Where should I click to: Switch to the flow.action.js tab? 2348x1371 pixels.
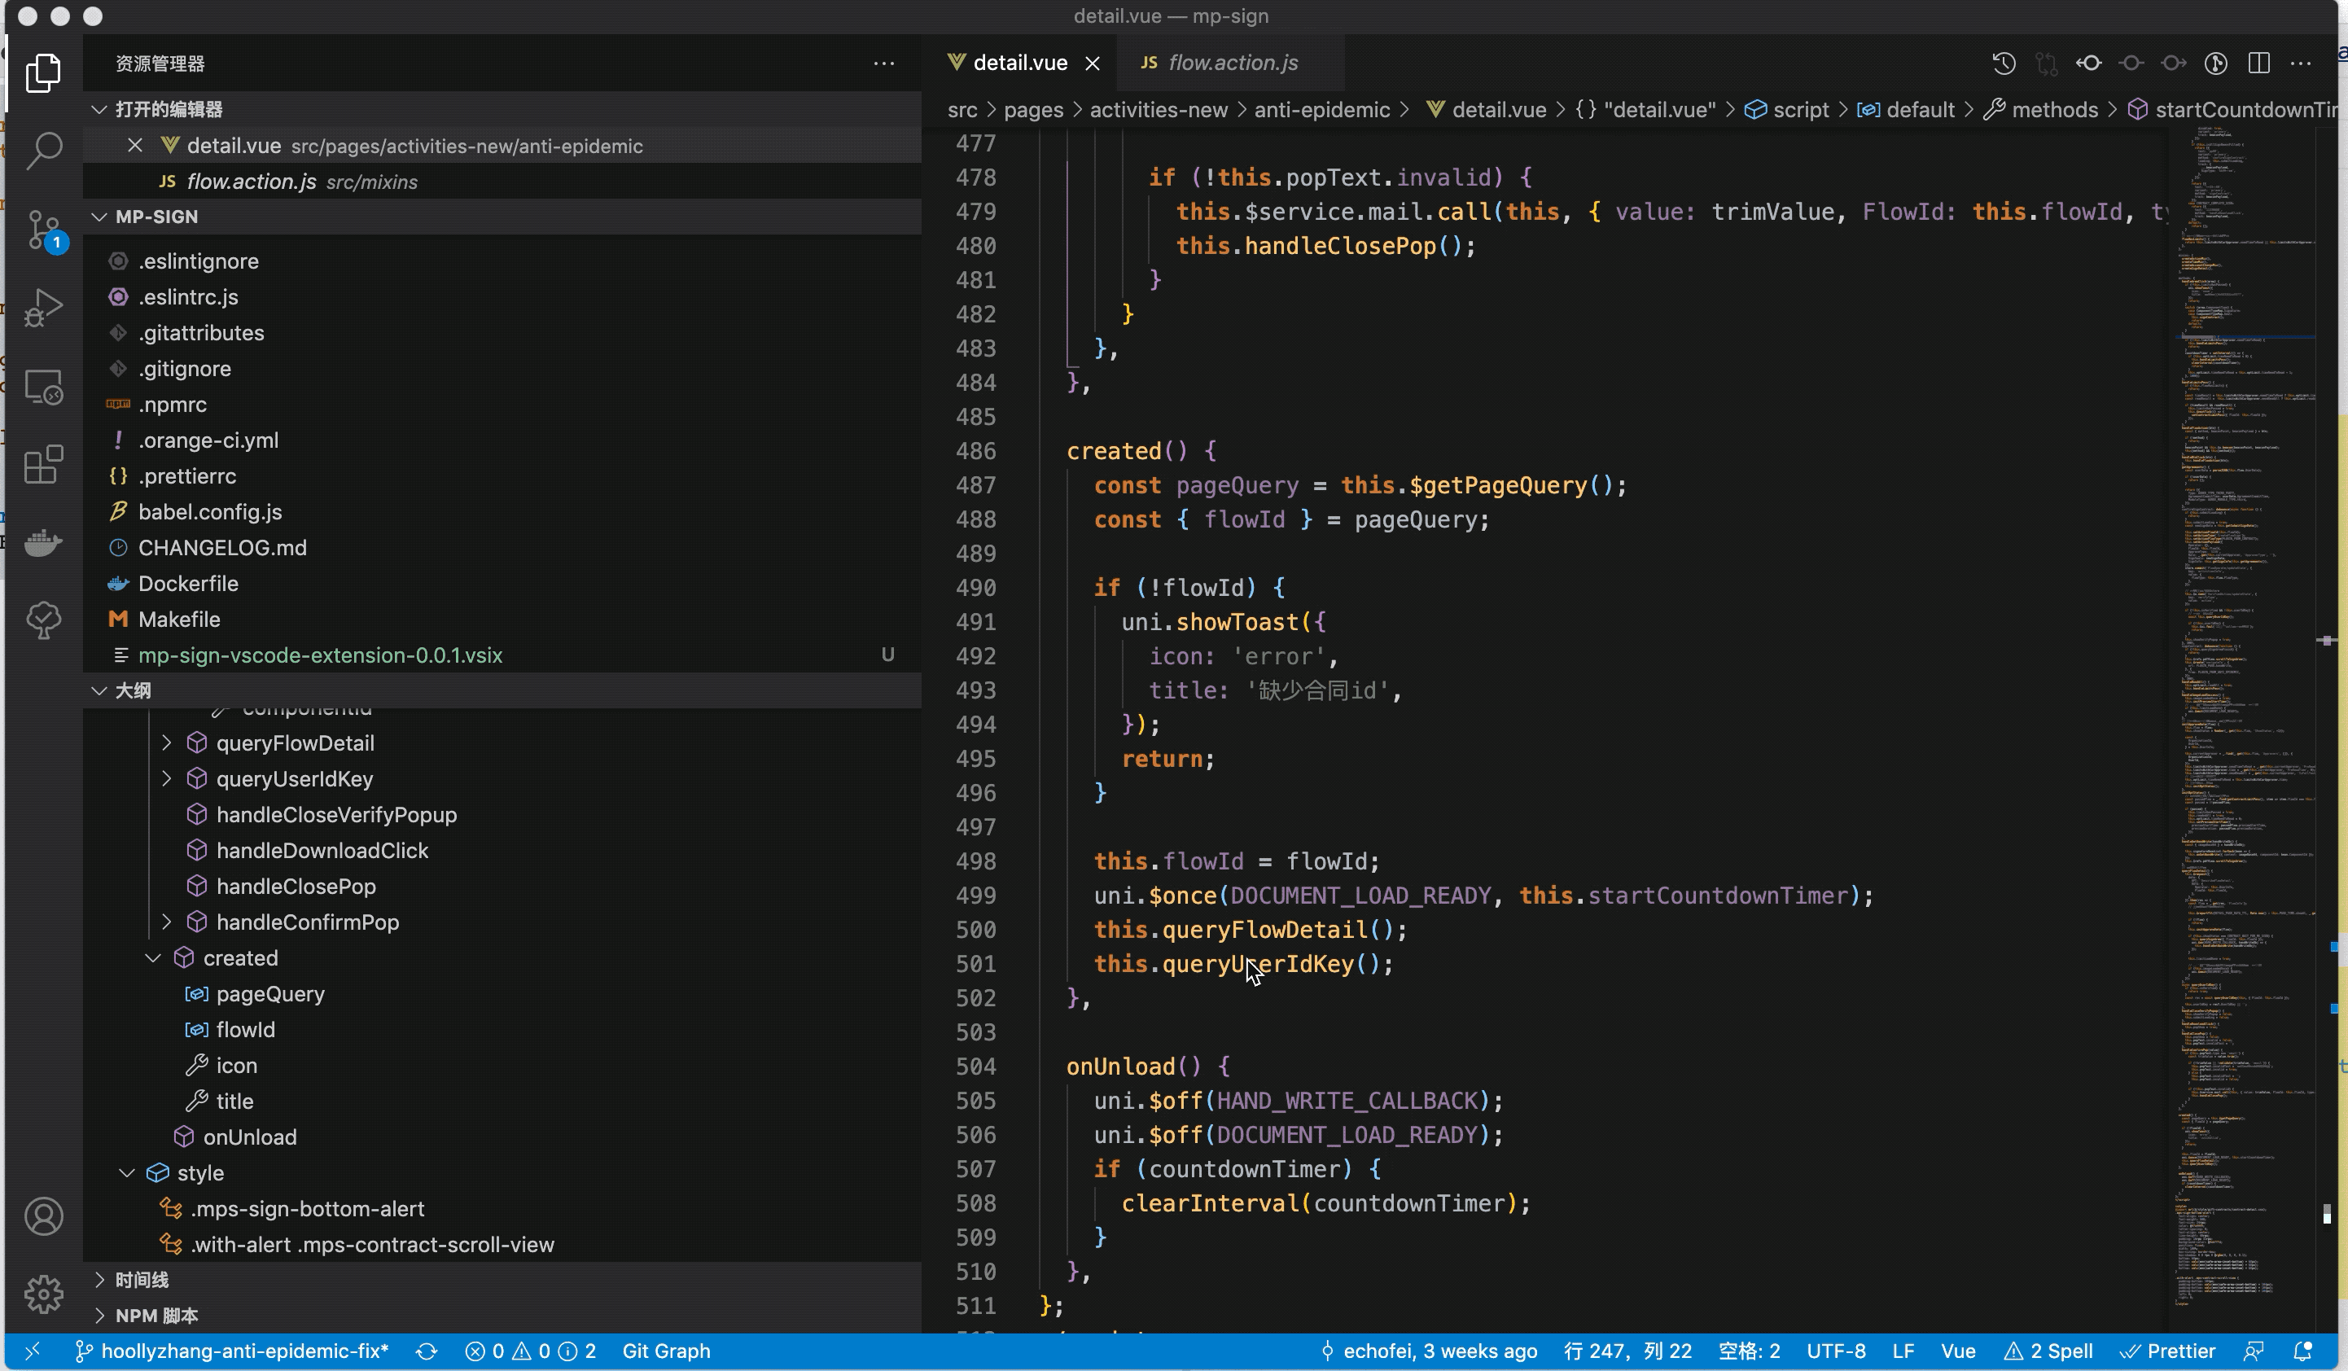[x=1232, y=63]
